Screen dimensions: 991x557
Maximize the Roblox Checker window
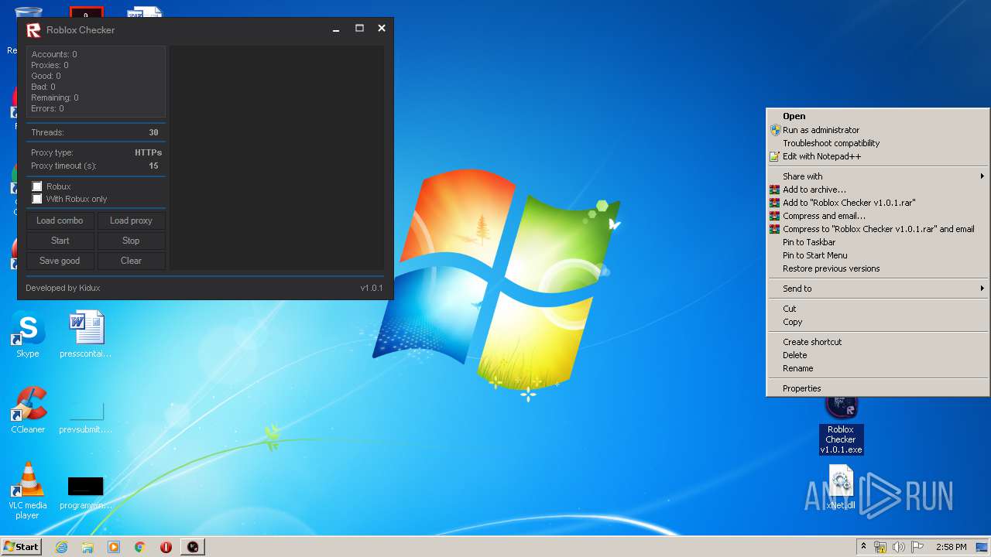click(x=359, y=29)
